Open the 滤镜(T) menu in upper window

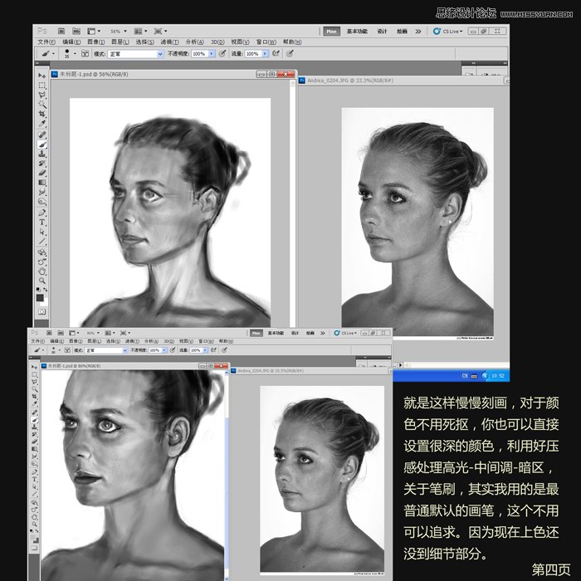(169, 41)
